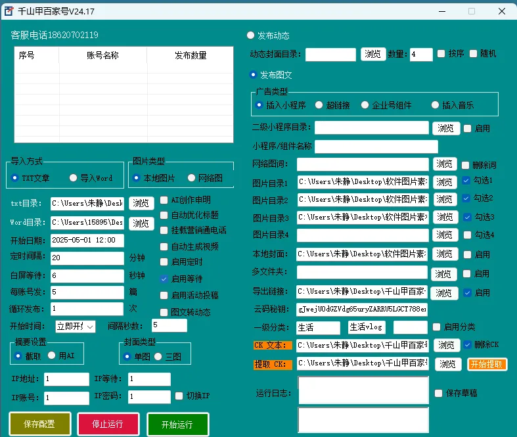
Task: Enable 勾选4 checkbox
Action: tap(467, 235)
